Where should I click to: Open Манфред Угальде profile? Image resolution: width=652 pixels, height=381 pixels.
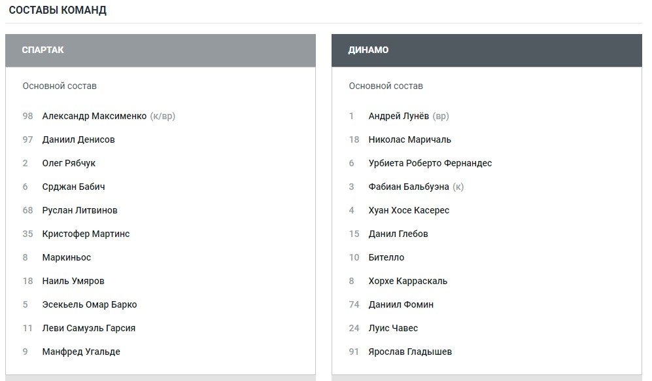click(x=81, y=352)
